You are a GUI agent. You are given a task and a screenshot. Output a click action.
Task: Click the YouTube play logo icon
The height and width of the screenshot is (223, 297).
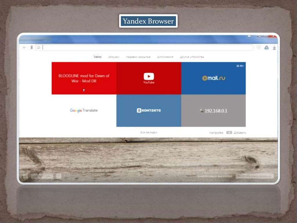pos(149,76)
